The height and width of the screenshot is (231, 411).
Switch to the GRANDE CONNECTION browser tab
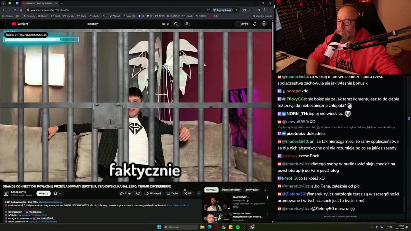coord(39,3)
